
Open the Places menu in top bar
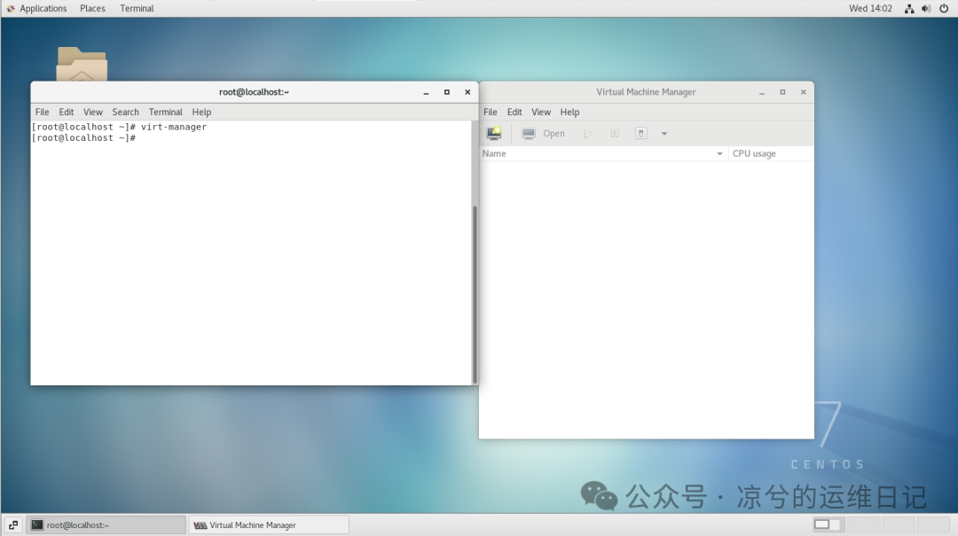pos(92,9)
